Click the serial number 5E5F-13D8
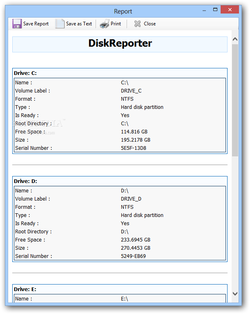The width and height of the screenshot is (250, 314). (x=134, y=148)
